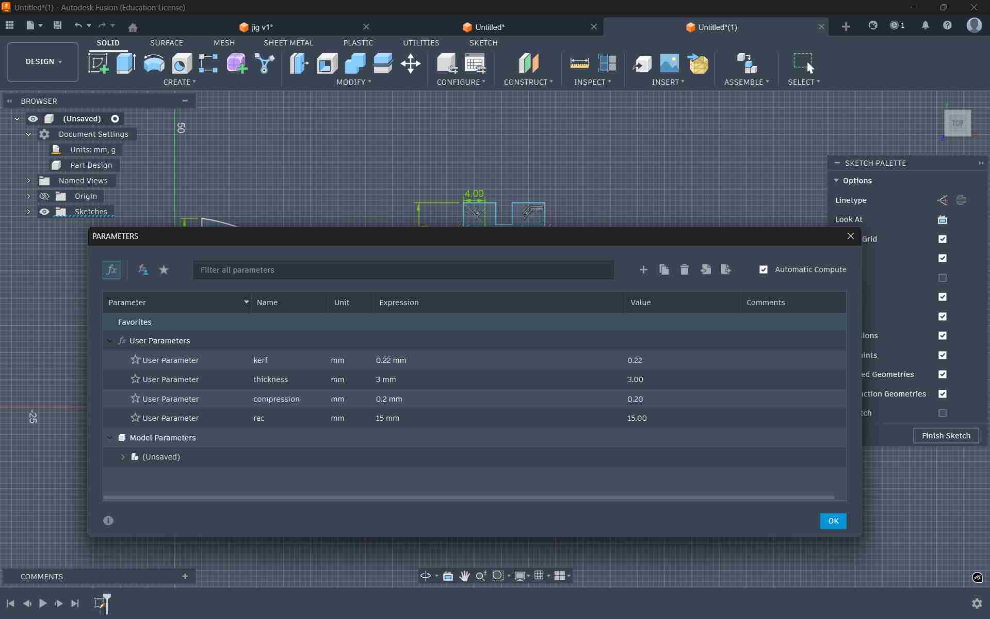
Task: Click the timeline end marker
Action: click(x=107, y=603)
